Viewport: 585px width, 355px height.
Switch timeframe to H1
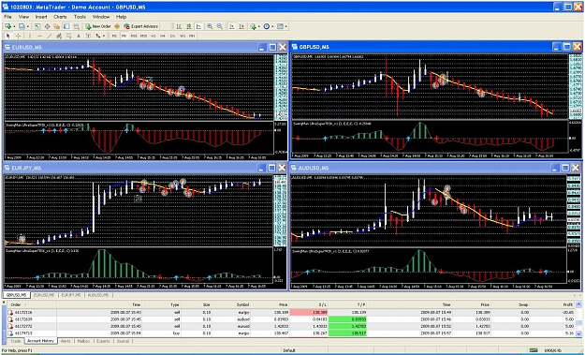(x=153, y=36)
